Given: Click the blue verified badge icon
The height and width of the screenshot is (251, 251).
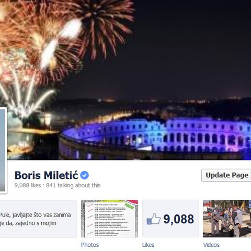Looking at the screenshot, I should (85, 175).
